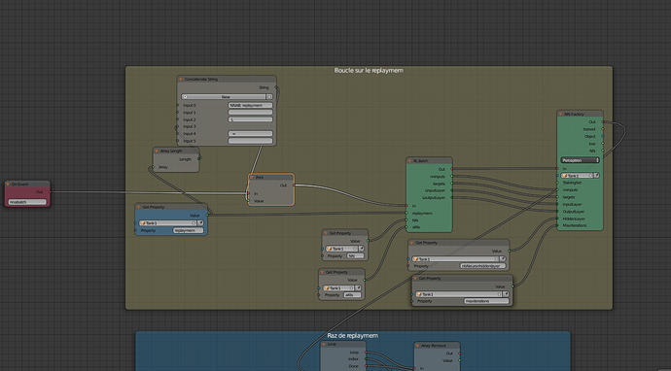Click the Input 2 text field

[250, 119]
